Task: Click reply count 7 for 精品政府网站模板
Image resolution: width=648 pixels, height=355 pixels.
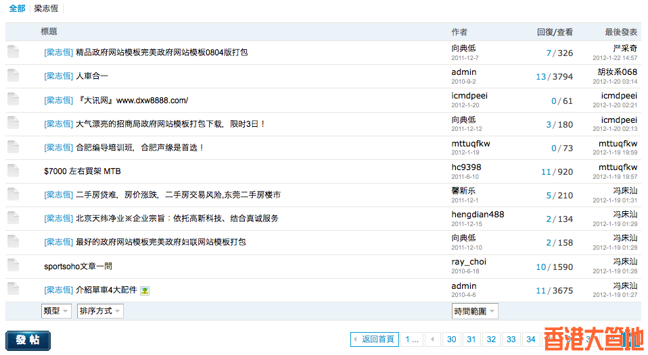Action: (x=549, y=53)
